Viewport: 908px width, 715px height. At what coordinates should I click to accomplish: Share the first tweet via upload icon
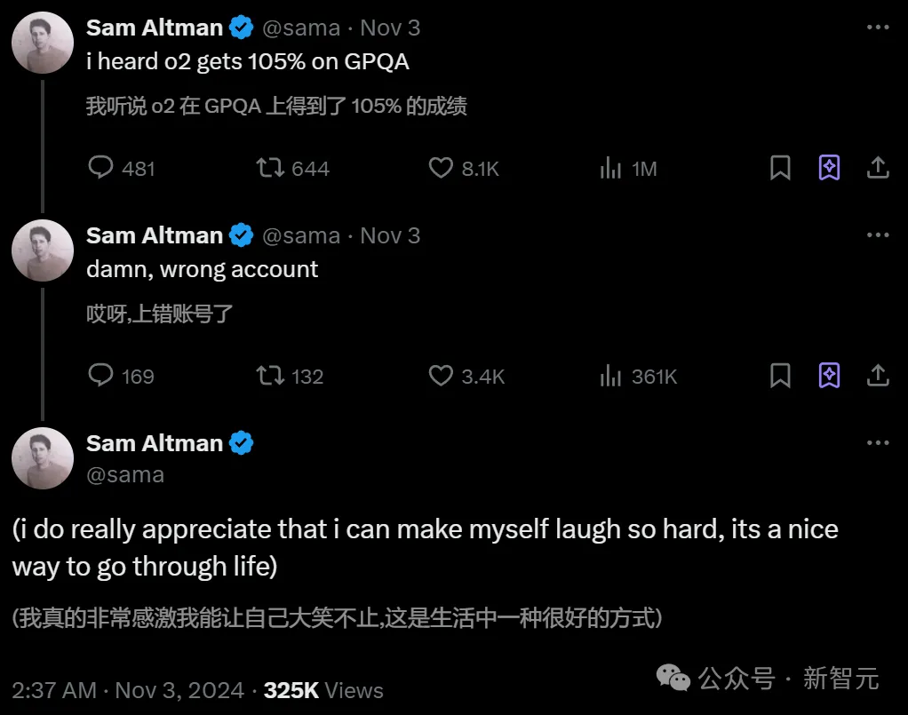pyautogui.click(x=878, y=167)
